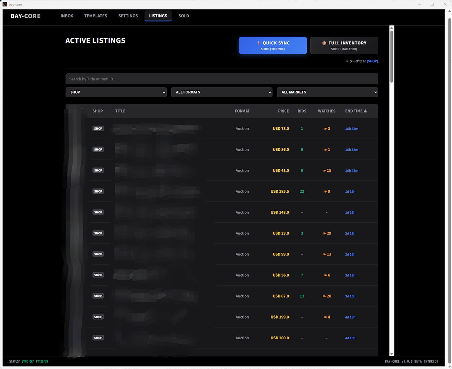Screen dimensions: 452x369
Task: Sort by the BIDS column header
Action: 302,111
